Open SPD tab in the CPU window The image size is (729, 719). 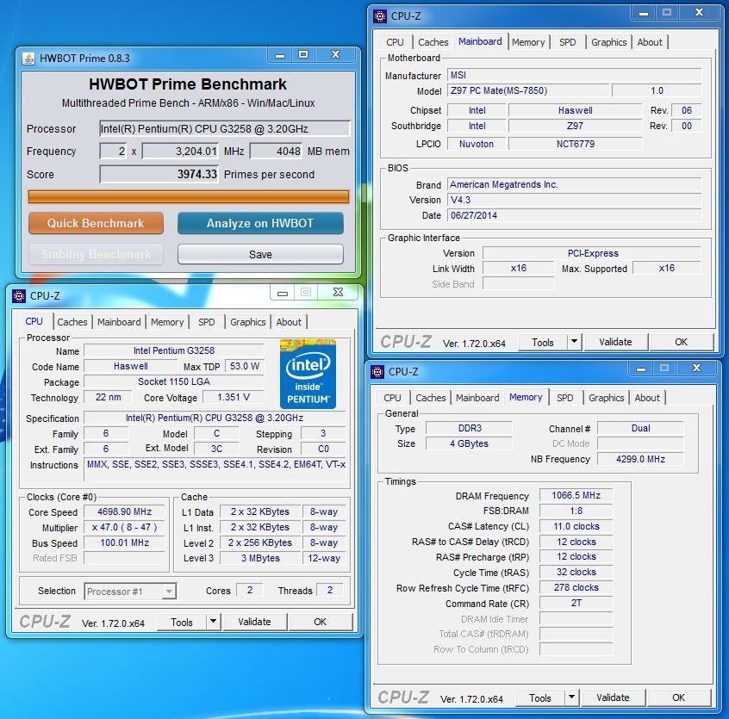tap(207, 322)
